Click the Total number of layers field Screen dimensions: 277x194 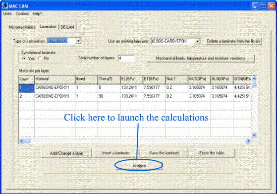(x=126, y=58)
